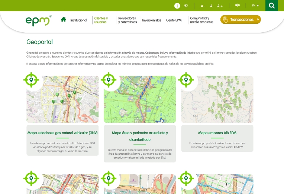Viewport: 284px width, 194px height.
Task: Expand the Transacciones button menu
Action: [x=241, y=20]
